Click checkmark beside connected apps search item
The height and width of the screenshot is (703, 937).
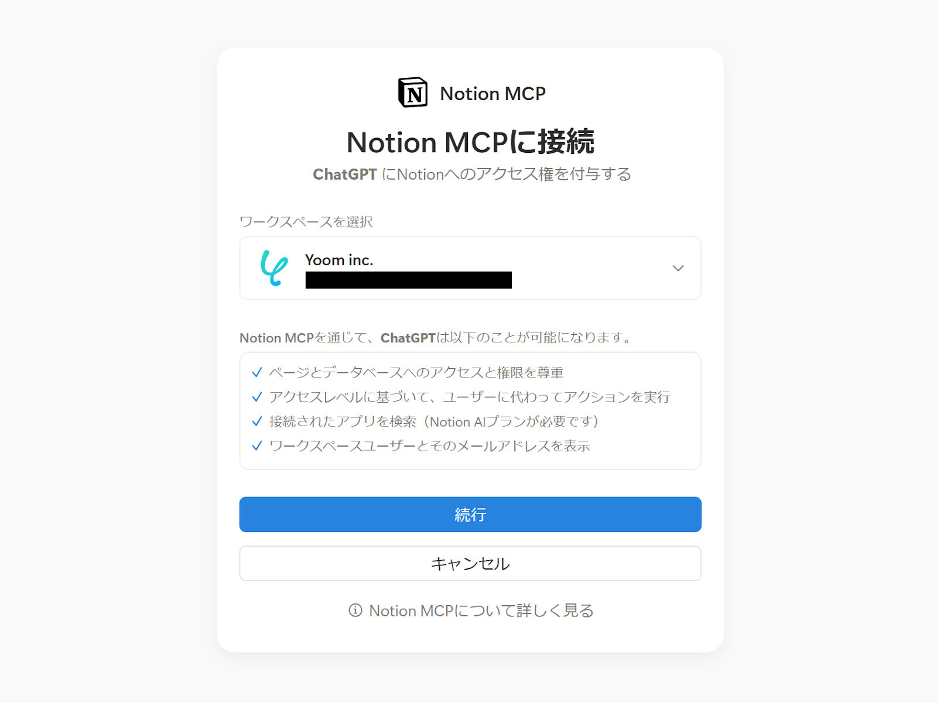(x=257, y=421)
